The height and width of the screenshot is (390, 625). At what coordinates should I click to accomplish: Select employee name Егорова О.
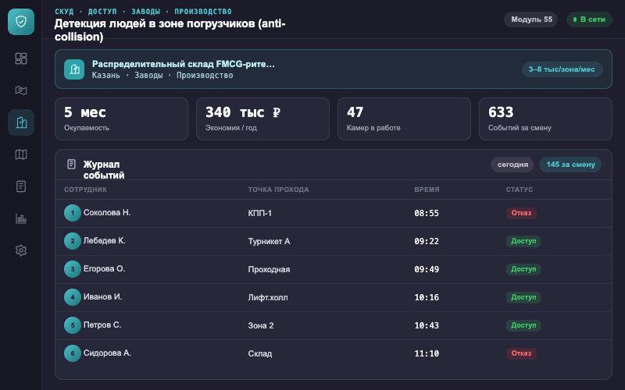click(x=104, y=268)
